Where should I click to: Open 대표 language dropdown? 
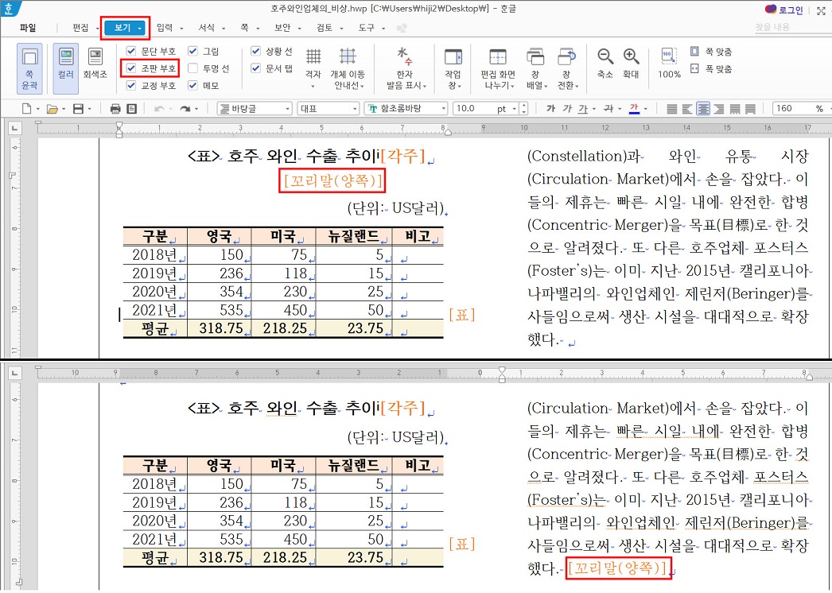click(x=355, y=109)
